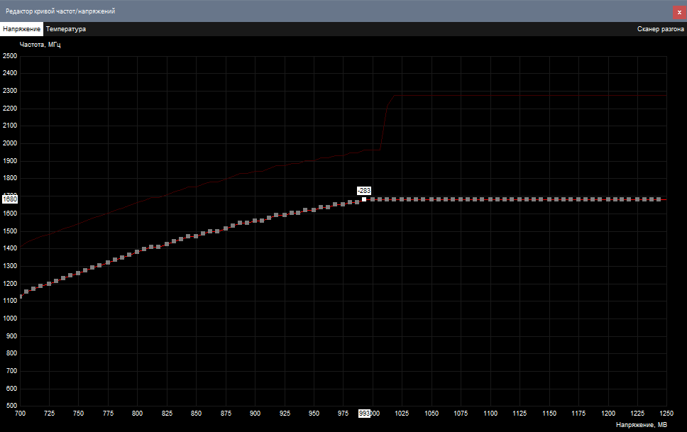Image resolution: width=687 pixels, height=432 pixels.
Task: Select the curve point at 825 mV
Action: [167, 244]
